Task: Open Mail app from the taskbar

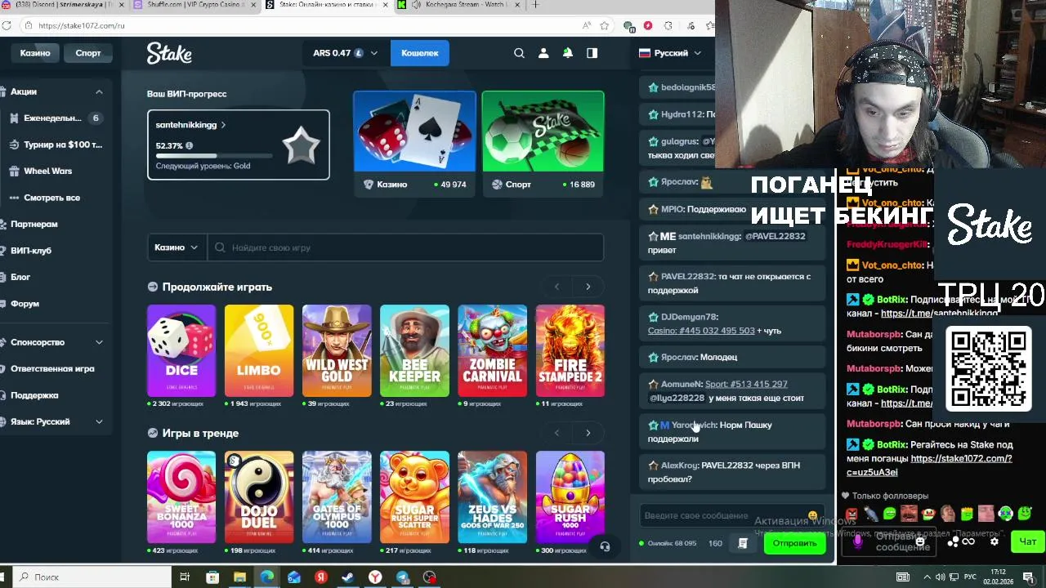Action: pyautogui.click(x=293, y=577)
